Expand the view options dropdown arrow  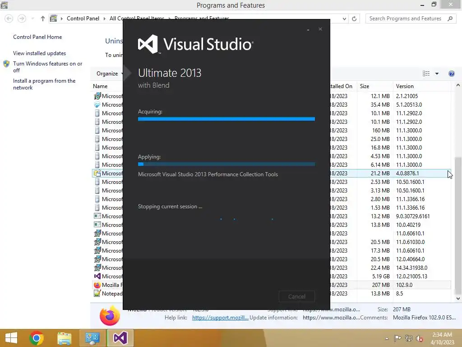click(437, 74)
